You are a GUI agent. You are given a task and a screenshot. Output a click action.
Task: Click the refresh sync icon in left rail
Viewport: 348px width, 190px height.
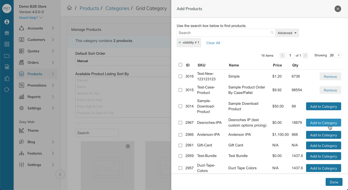7,90
